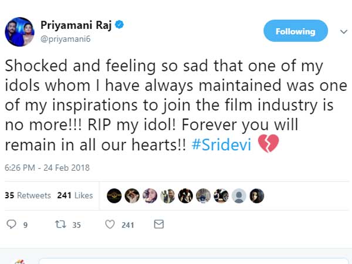The height and width of the screenshot is (264, 352).
Task: Toggle like with the heart icon
Action: (x=110, y=224)
